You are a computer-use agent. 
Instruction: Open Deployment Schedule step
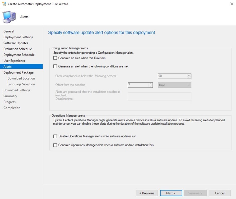tap(19, 55)
